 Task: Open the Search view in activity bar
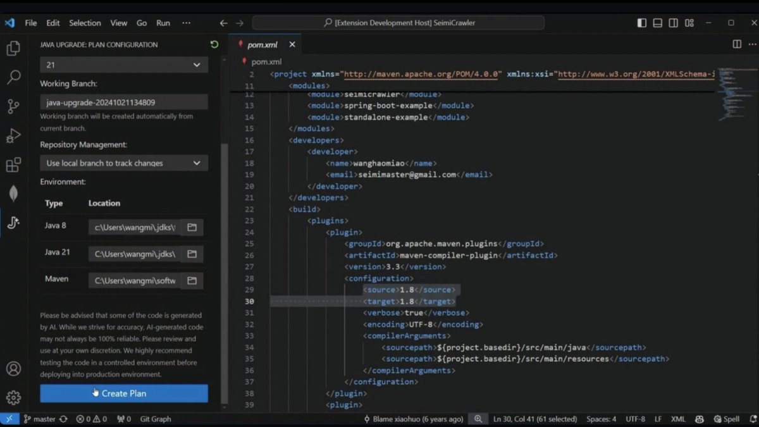13,77
